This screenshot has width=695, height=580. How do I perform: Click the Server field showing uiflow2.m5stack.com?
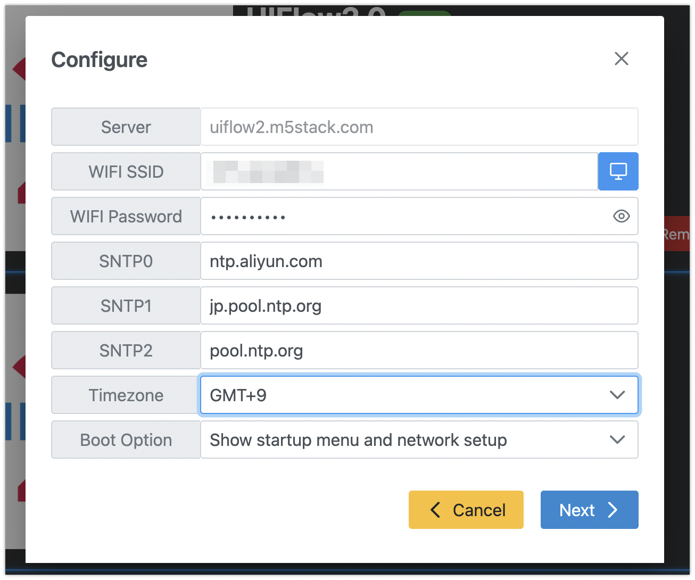[419, 127]
